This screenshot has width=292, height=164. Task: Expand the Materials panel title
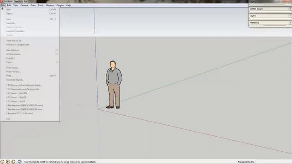[x=255, y=23]
